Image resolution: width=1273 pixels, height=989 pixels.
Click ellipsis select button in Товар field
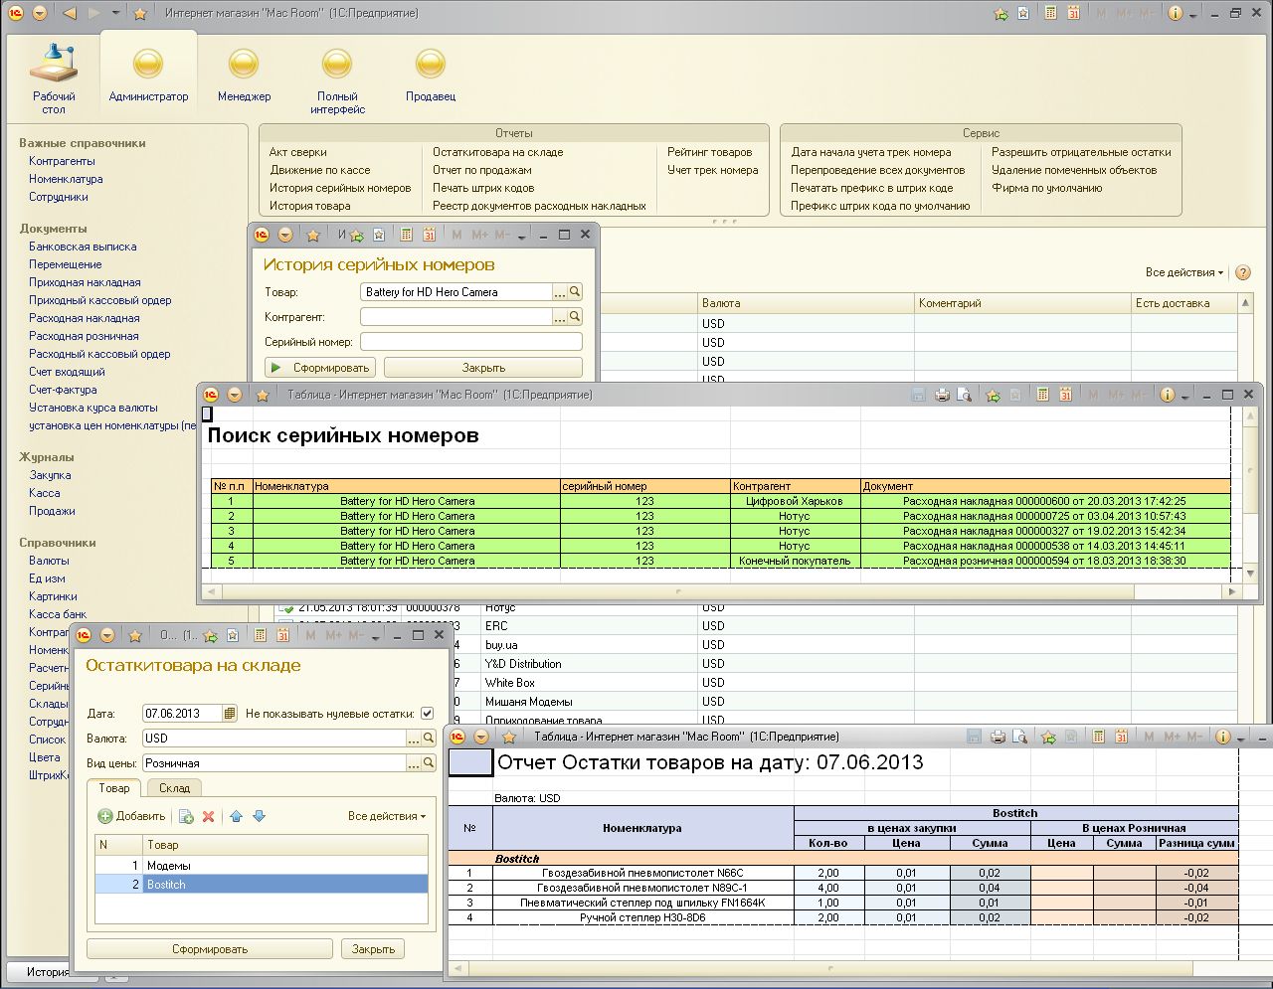(x=560, y=292)
